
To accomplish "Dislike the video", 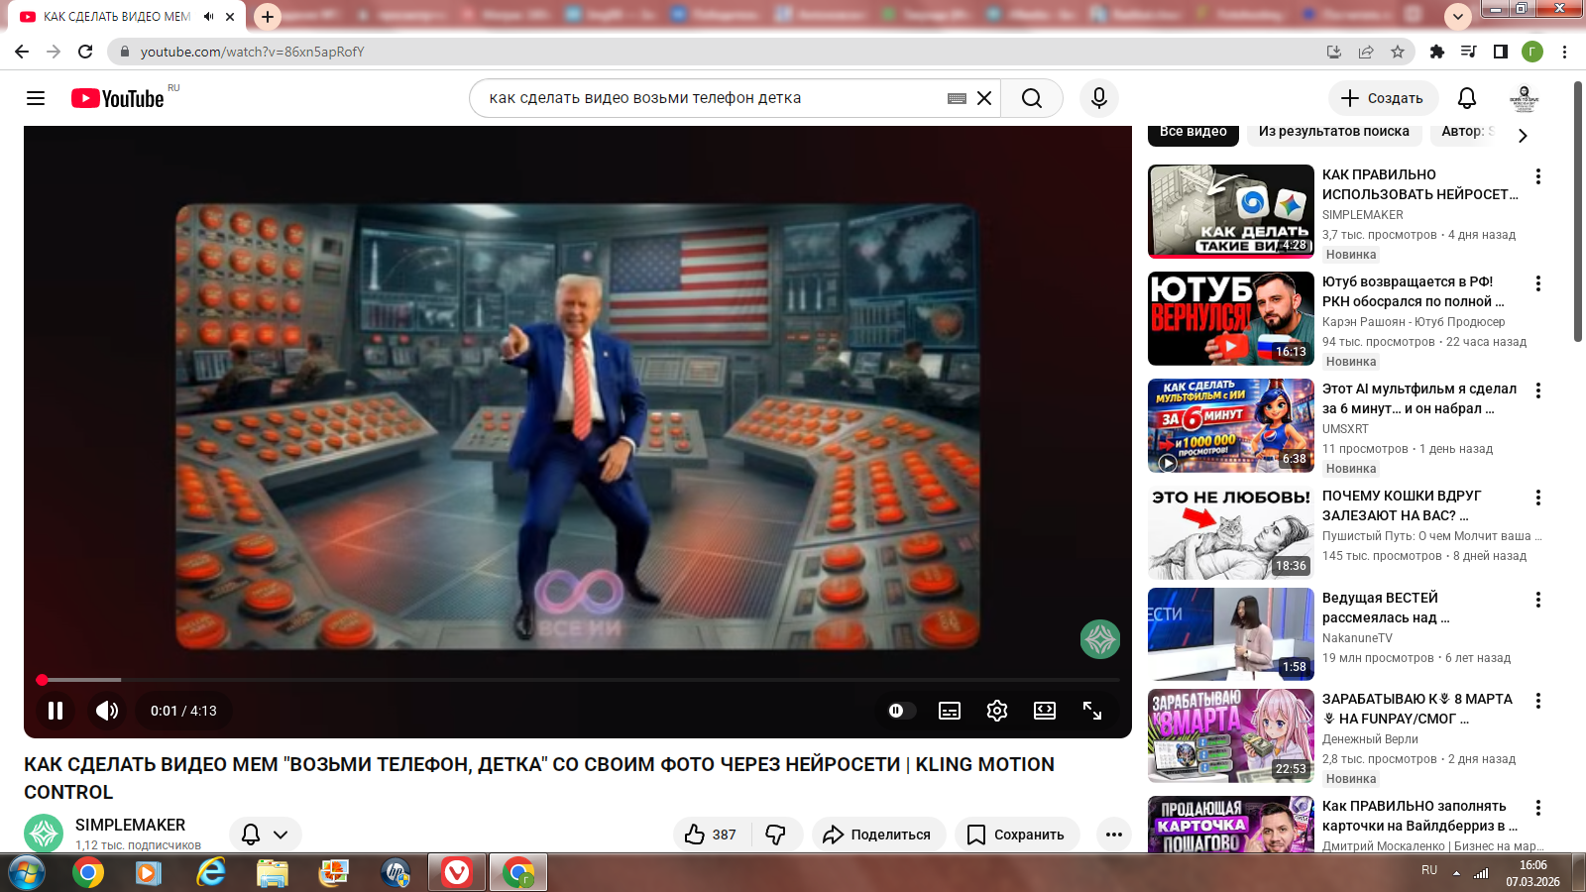I will (x=776, y=835).
